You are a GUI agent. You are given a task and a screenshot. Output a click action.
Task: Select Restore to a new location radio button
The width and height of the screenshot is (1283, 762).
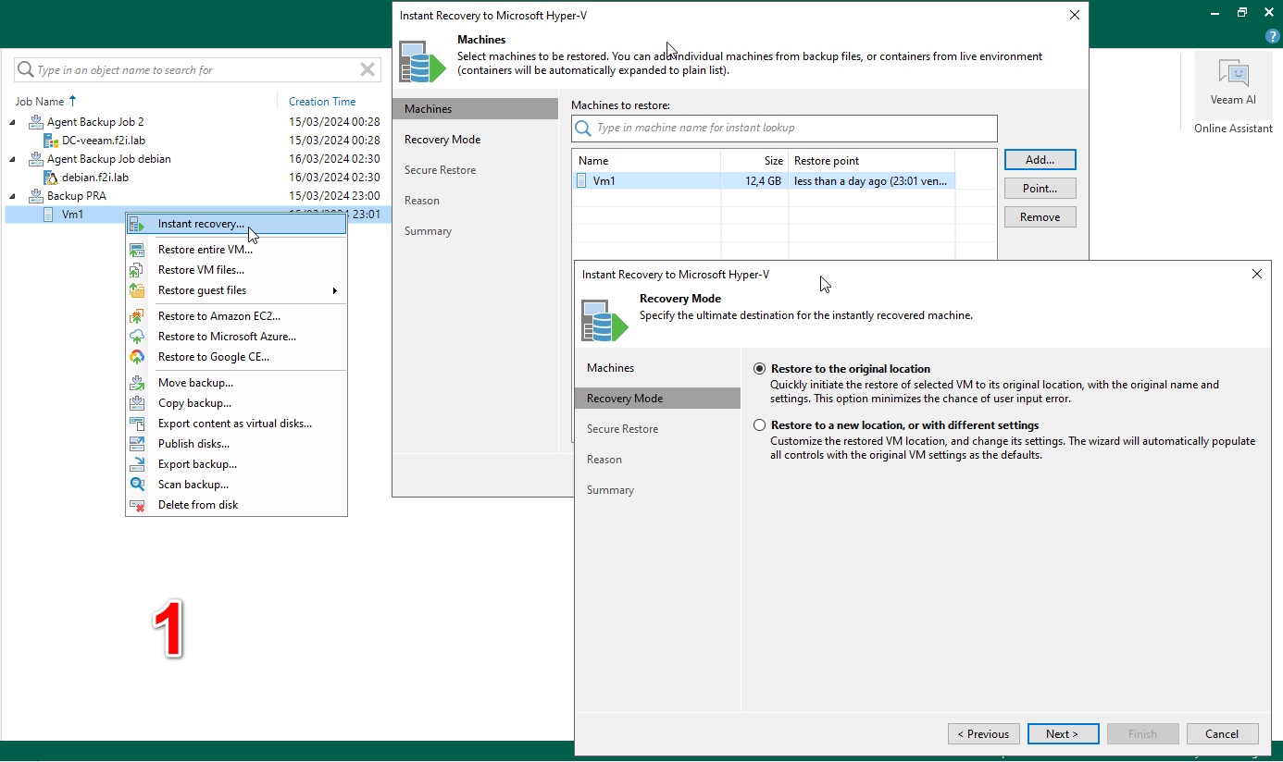760,425
